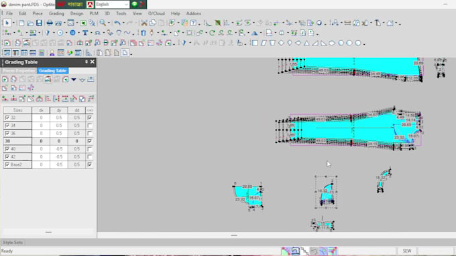
Task: Click the dy column header
Action: [x=59, y=110]
